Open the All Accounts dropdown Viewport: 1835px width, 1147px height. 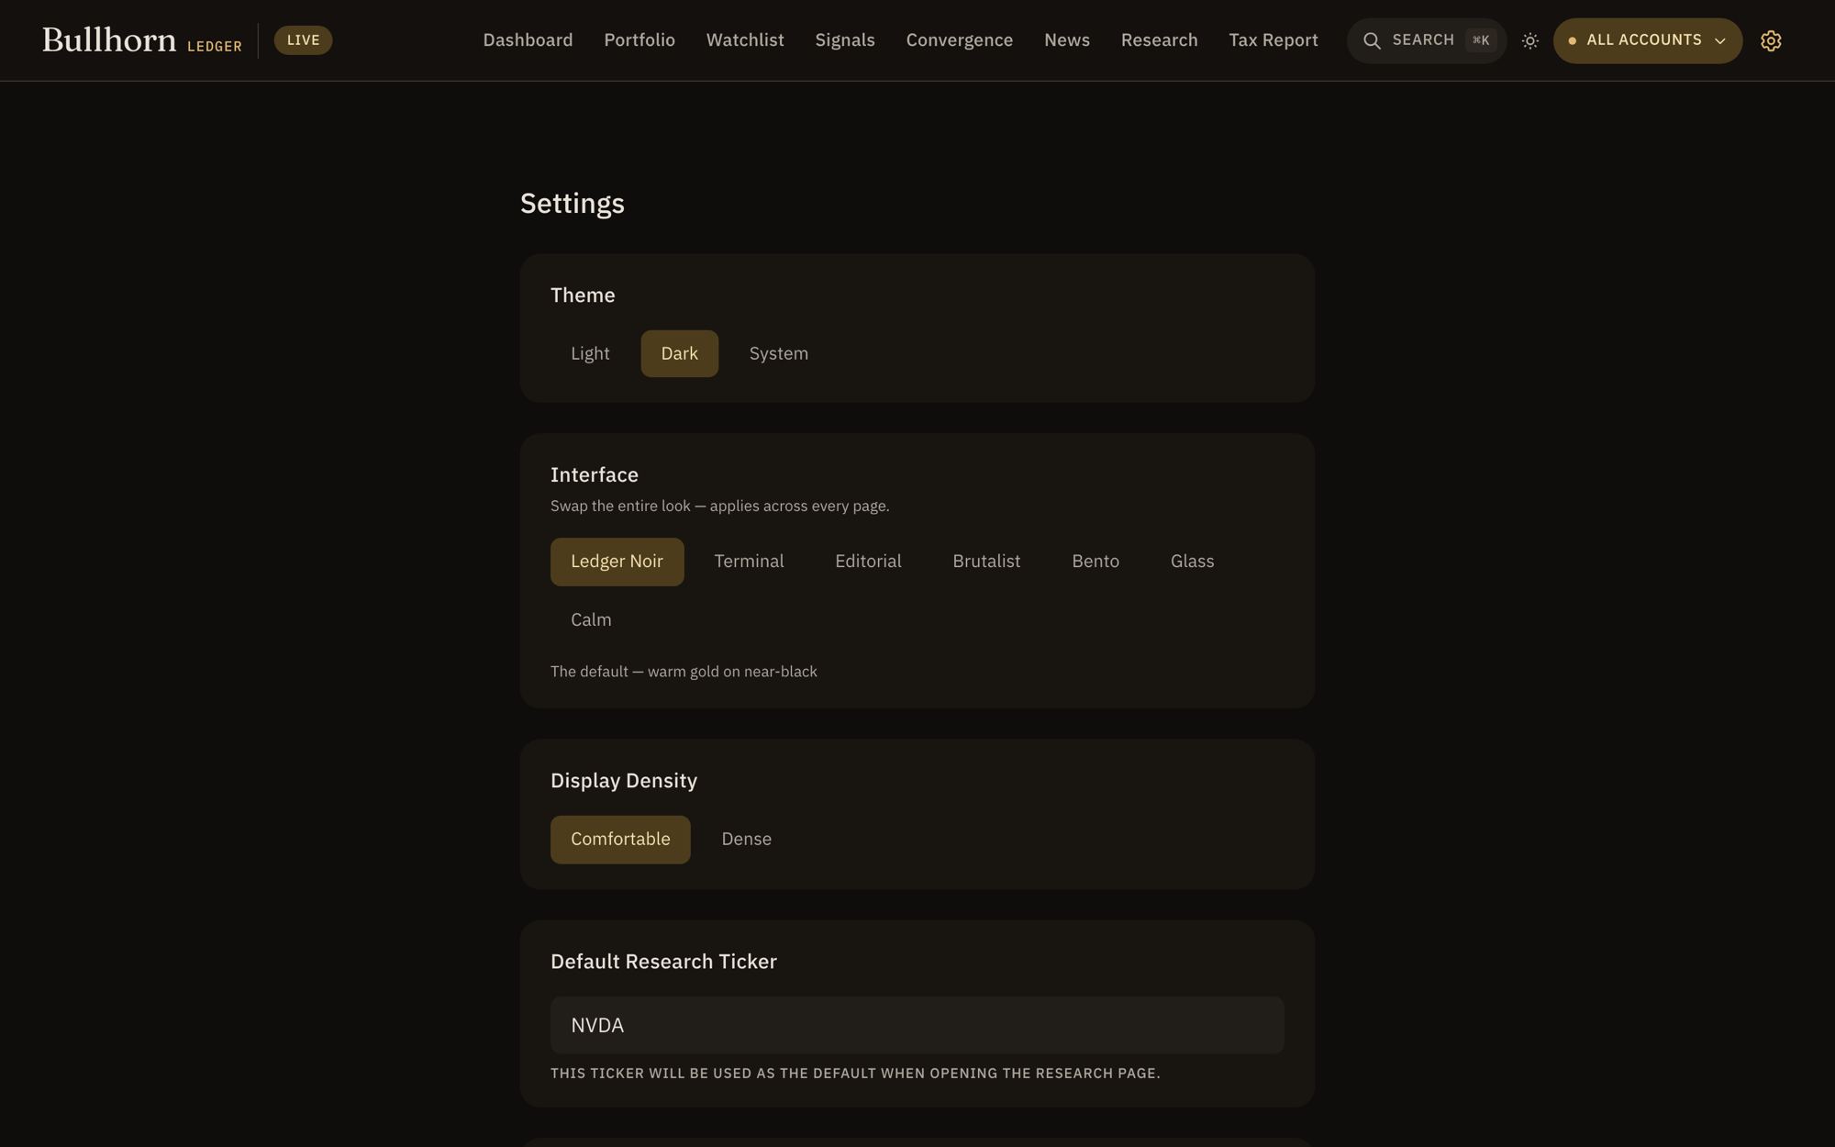click(x=1647, y=40)
